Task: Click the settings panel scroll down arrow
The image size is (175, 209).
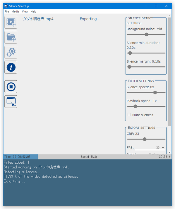Action: click(170, 152)
